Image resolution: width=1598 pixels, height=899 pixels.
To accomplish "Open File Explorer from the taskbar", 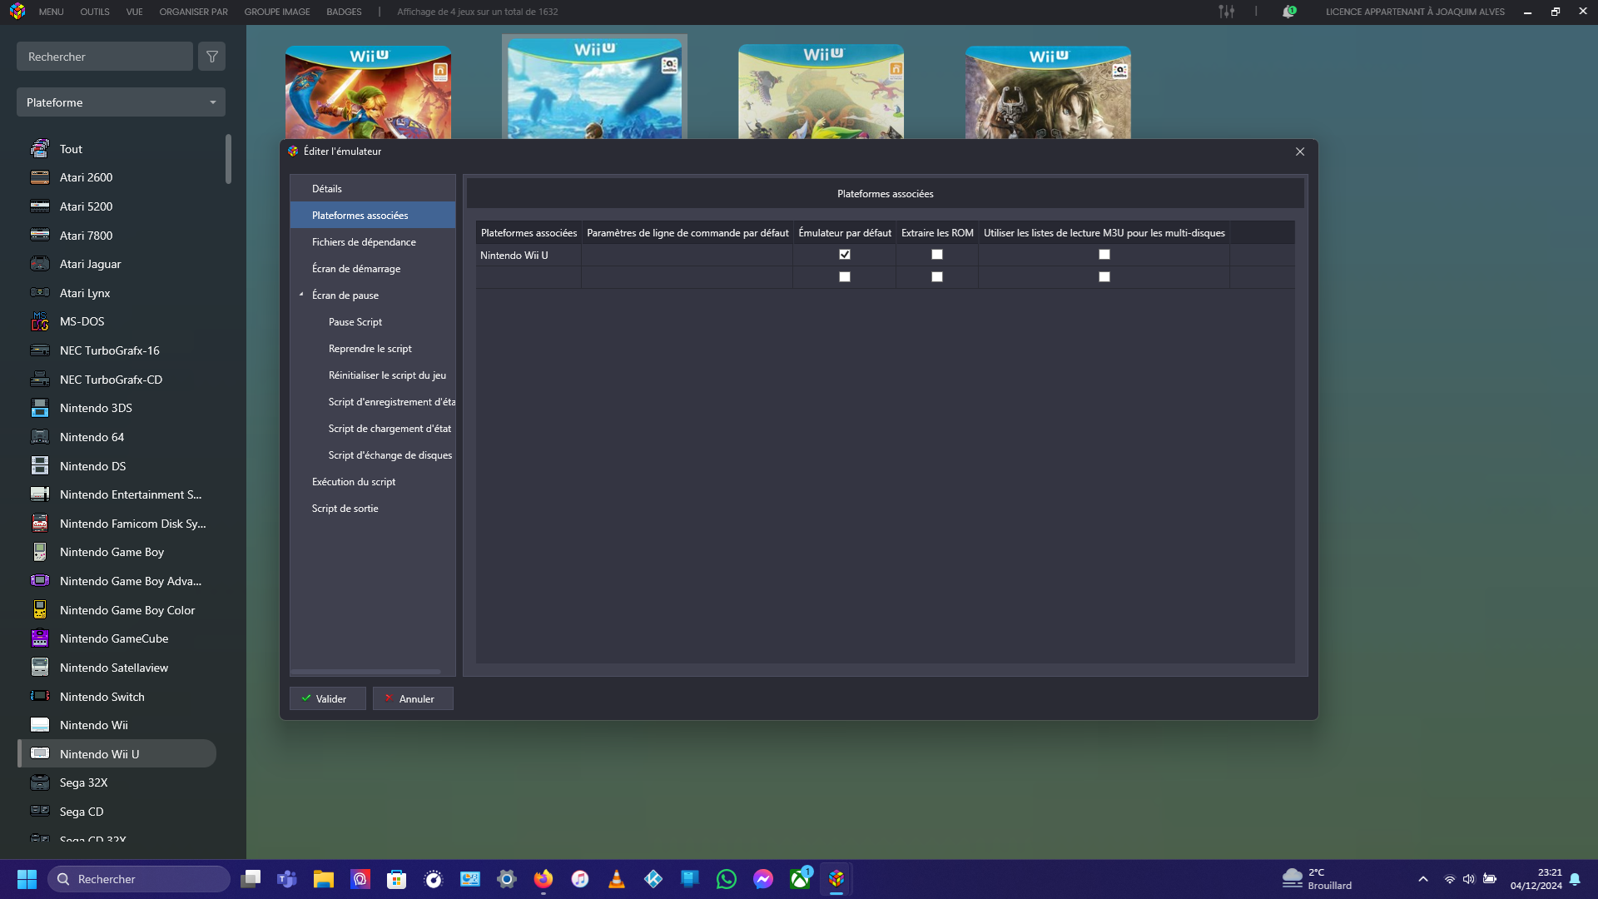I will pyautogui.click(x=324, y=879).
